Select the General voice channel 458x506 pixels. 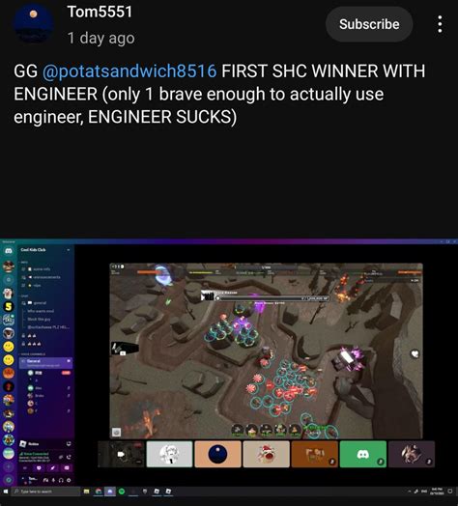[45, 363]
